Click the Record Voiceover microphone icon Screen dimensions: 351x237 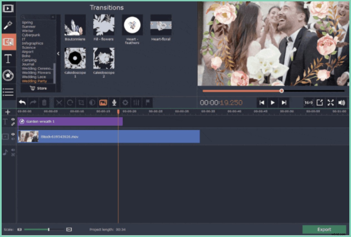point(114,102)
